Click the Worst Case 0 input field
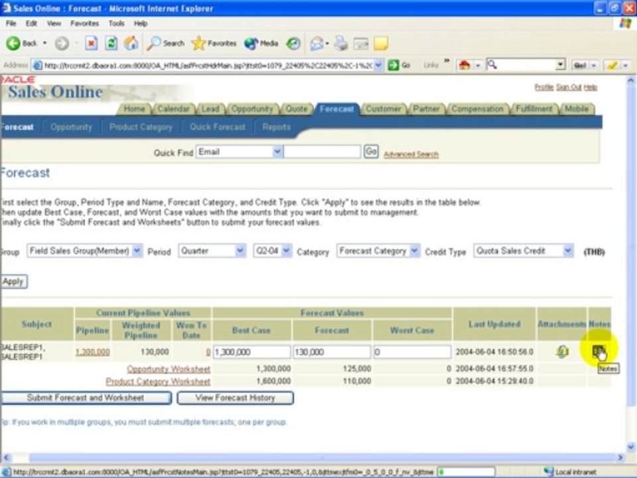 click(412, 352)
